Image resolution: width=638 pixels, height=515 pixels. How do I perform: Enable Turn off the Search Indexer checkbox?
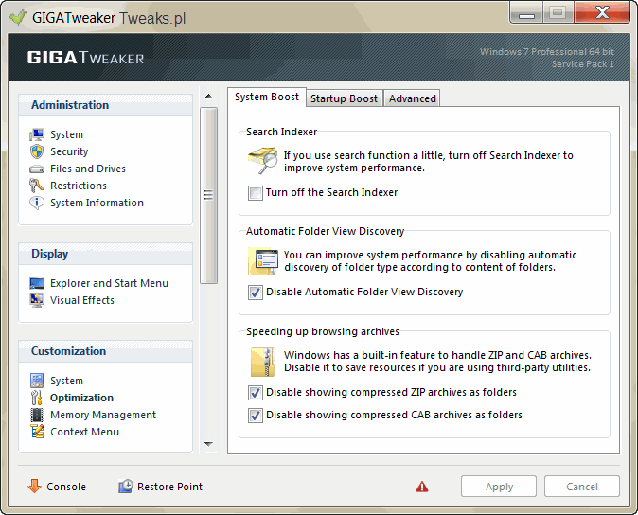(x=256, y=193)
